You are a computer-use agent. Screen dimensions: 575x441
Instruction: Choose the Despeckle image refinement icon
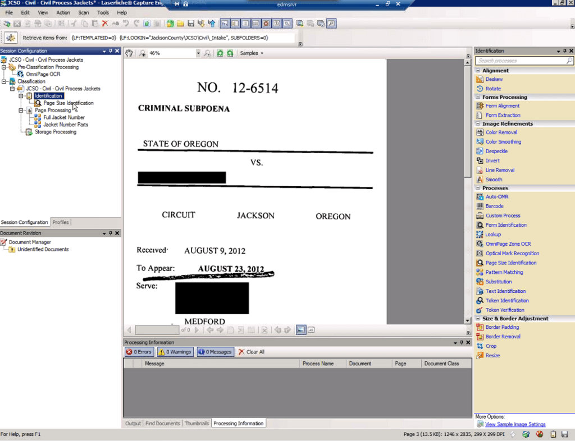tap(480, 151)
